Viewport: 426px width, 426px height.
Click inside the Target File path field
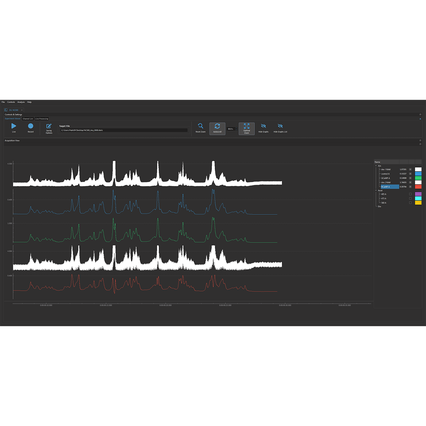coord(124,130)
